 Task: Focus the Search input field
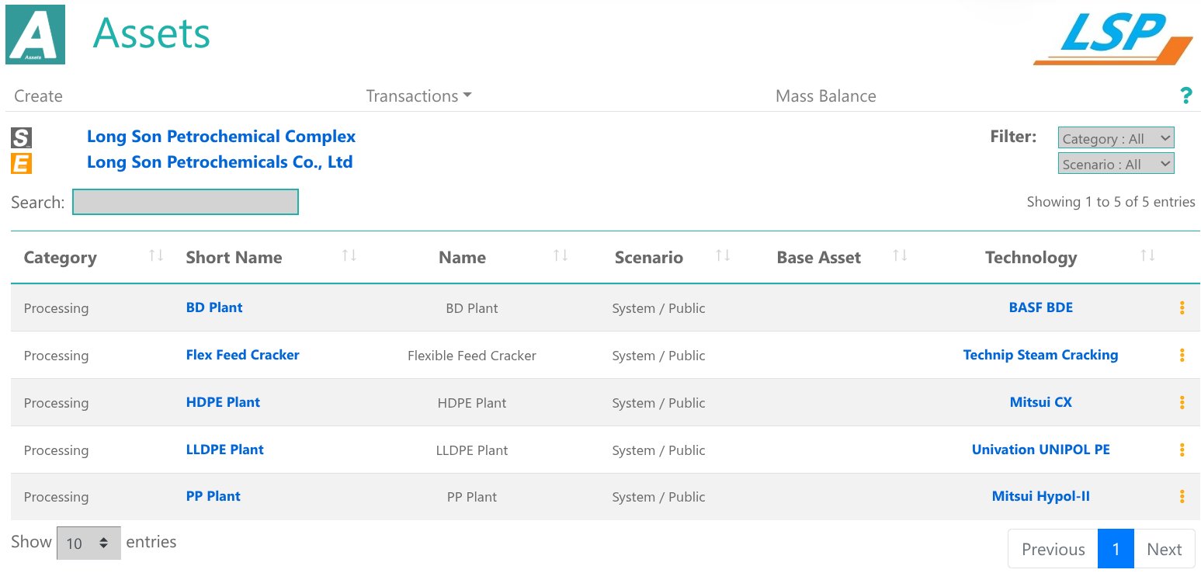coord(185,202)
